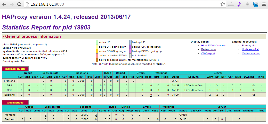
Task: Click webinterface Frontend sessions Total value 2
Action: click(96, 115)
